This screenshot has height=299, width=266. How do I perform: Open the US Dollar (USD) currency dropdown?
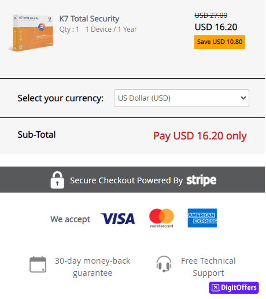coord(182,98)
